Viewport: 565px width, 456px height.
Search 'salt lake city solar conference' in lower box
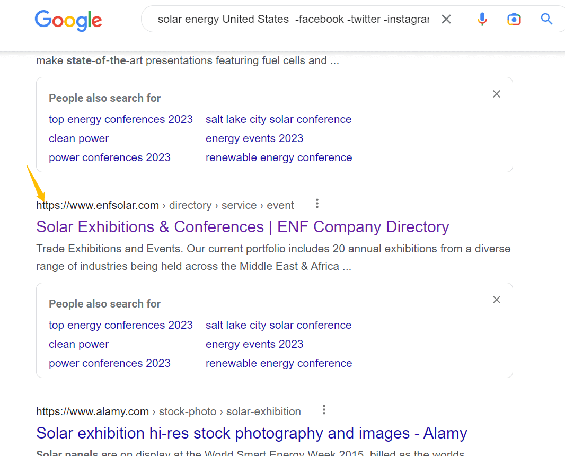pos(279,325)
